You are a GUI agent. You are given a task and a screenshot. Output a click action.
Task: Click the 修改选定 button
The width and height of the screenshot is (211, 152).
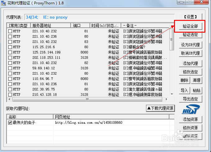pos(190,72)
